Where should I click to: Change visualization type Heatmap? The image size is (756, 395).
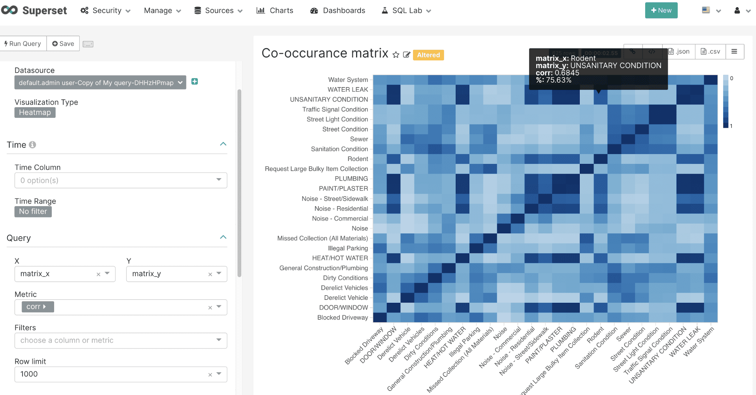click(x=35, y=113)
